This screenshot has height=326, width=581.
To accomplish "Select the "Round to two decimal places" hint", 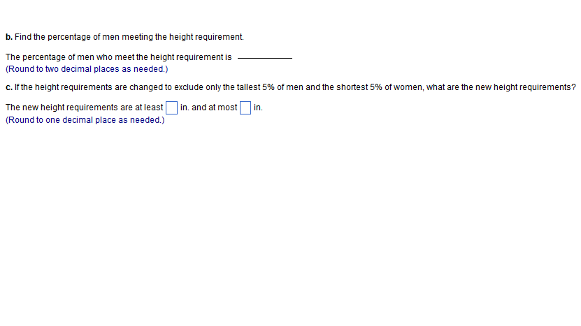I will [x=87, y=70].
